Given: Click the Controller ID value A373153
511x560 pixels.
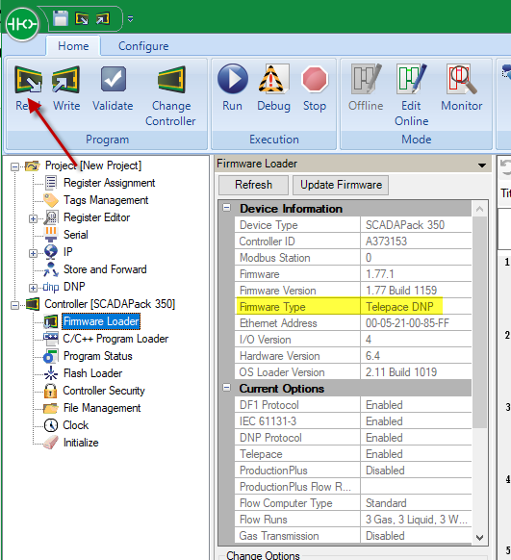Looking at the screenshot, I should click(386, 242).
